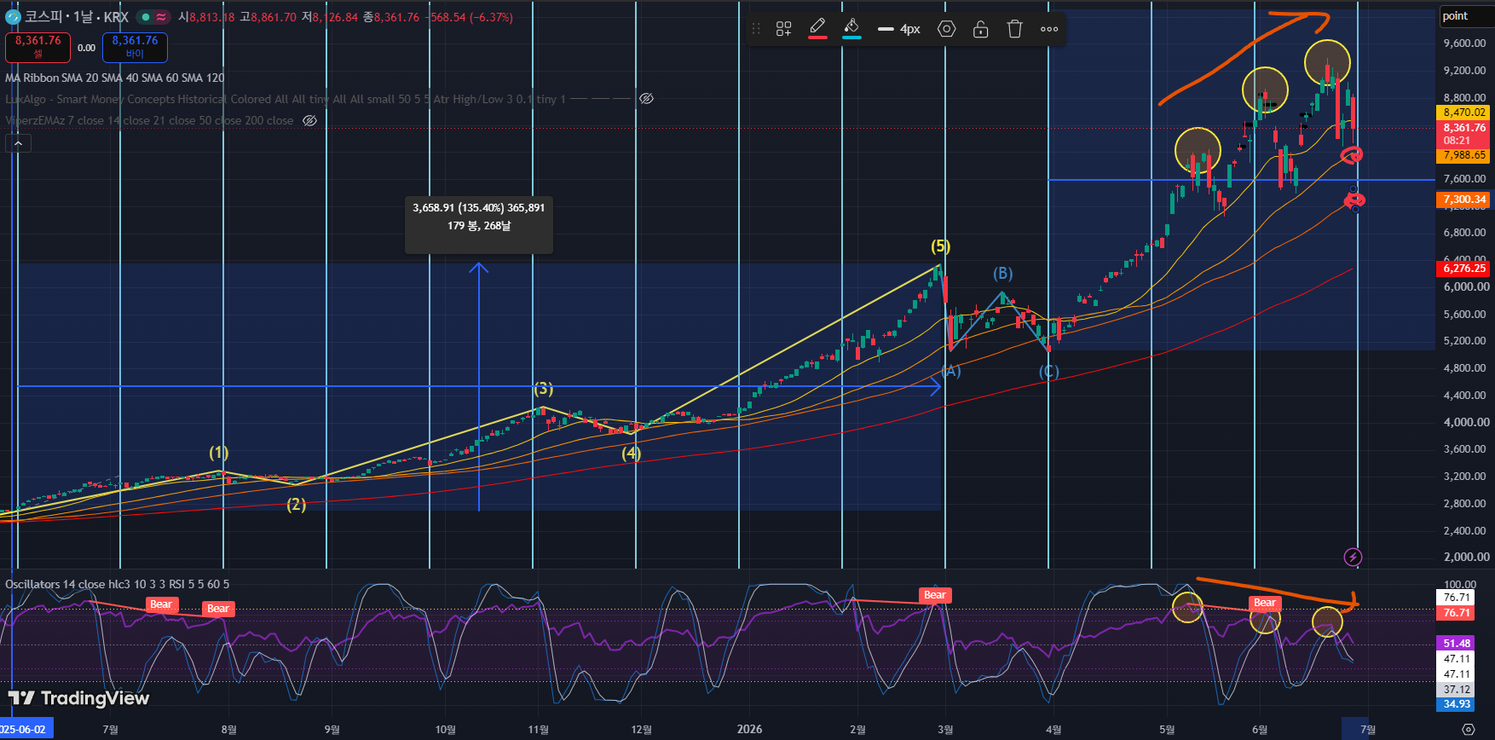Image resolution: width=1495 pixels, height=740 pixels.
Task: Open the paint bucket fill color tool
Action: pos(851,28)
